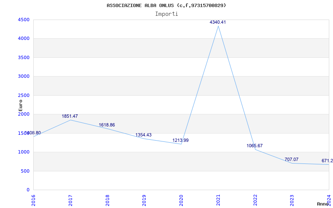Click the 2023 x-axis year label

pyautogui.click(x=292, y=200)
